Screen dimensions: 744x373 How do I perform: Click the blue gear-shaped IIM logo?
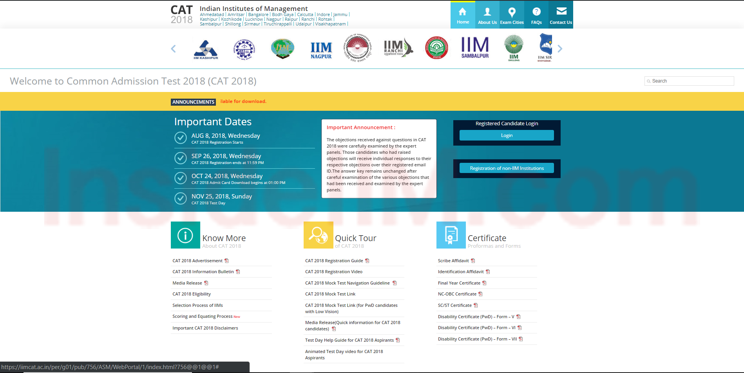tap(244, 49)
